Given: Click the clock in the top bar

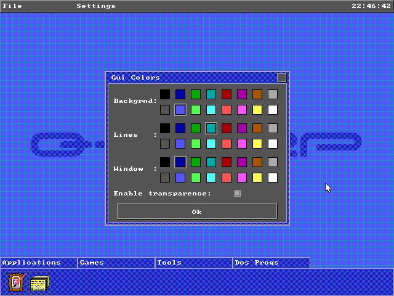Looking at the screenshot, I should [x=371, y=6].
